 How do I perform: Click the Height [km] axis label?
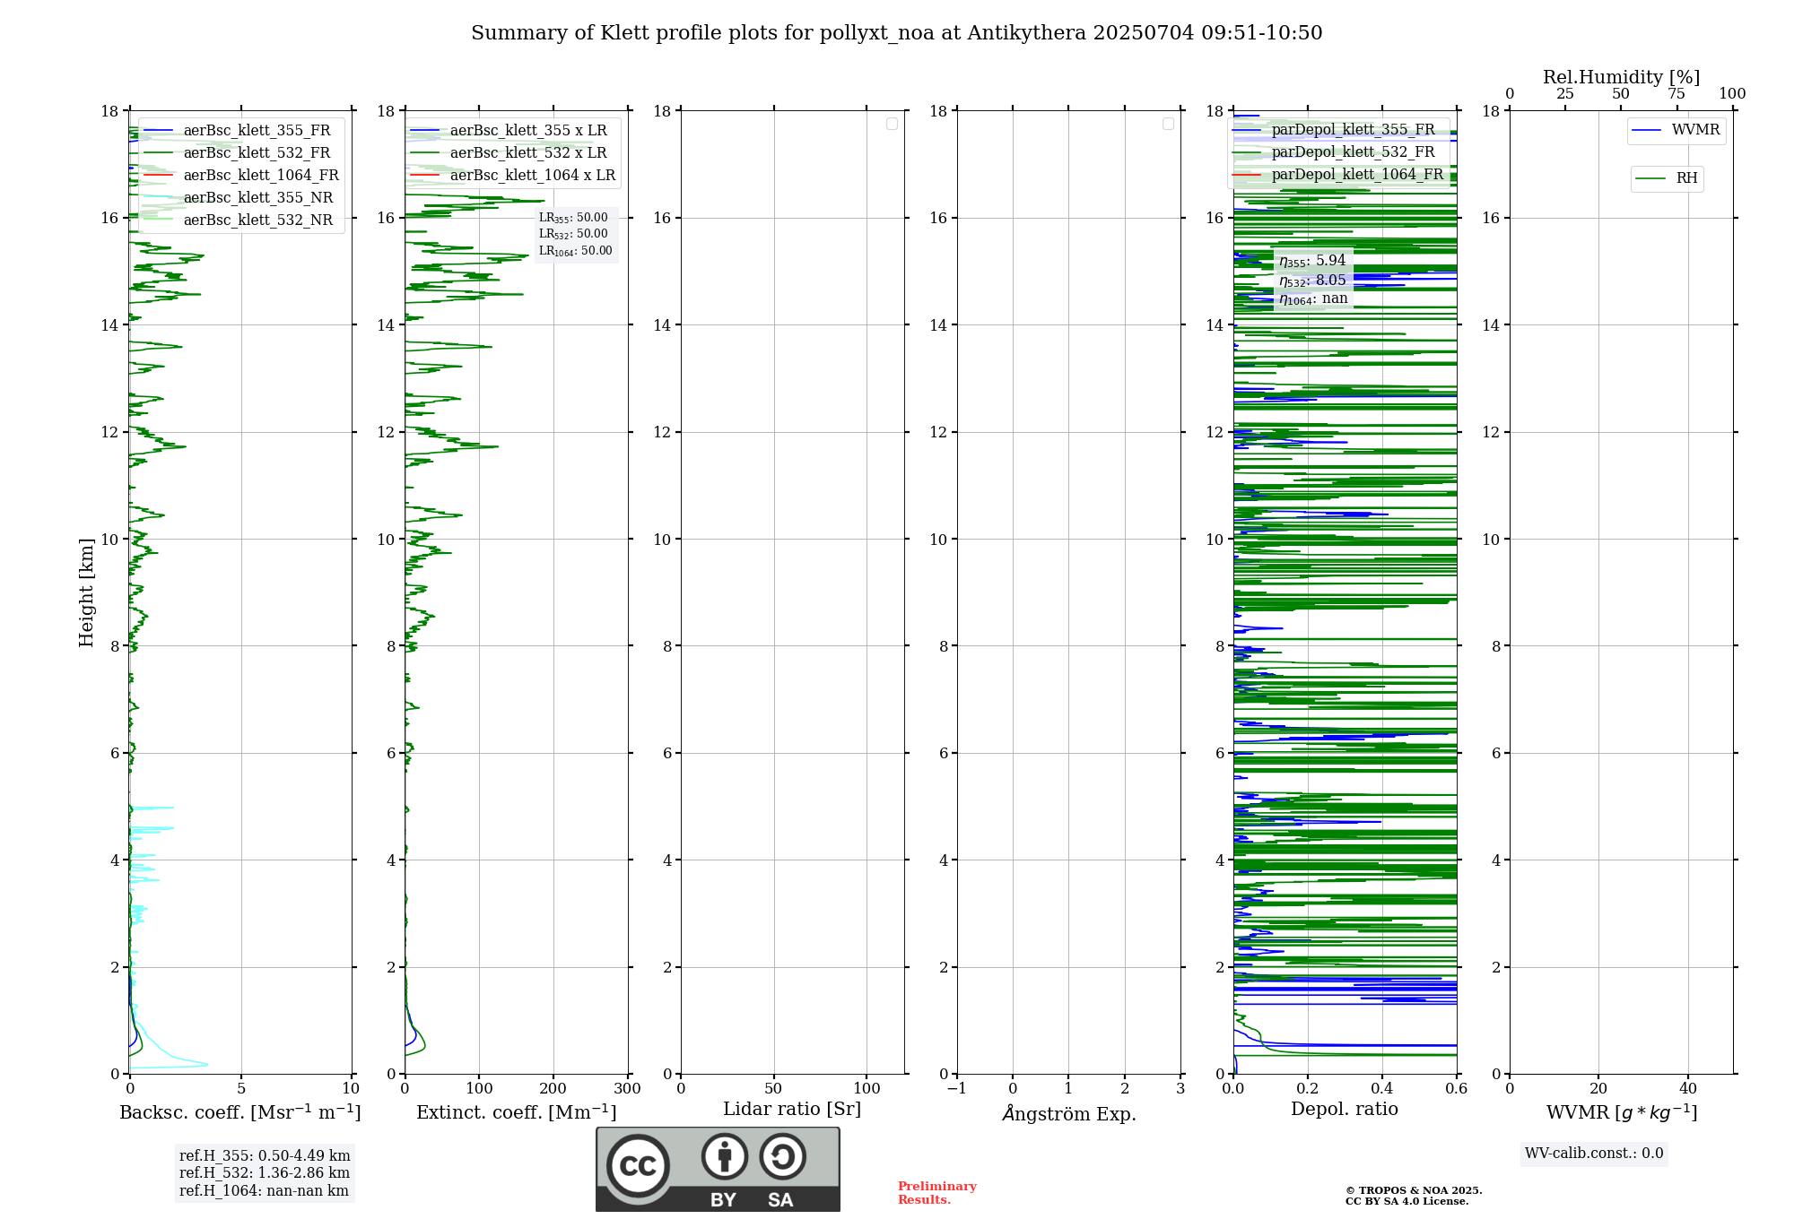tap(86, 592)
